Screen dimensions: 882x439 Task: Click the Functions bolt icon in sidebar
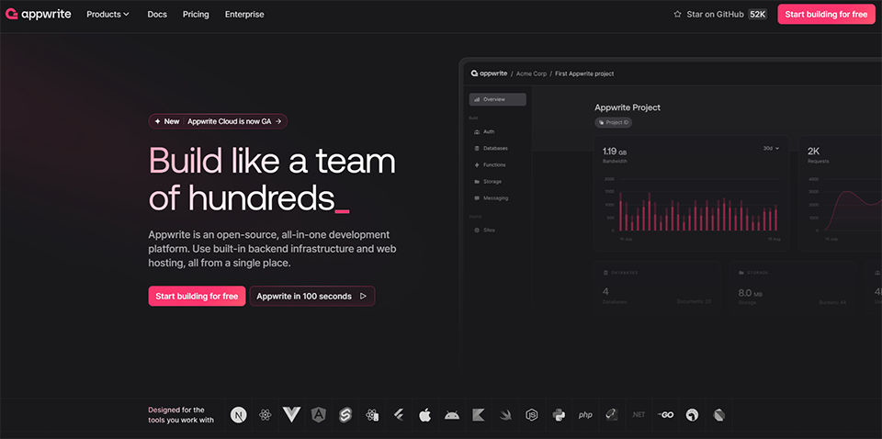(477, 164)
